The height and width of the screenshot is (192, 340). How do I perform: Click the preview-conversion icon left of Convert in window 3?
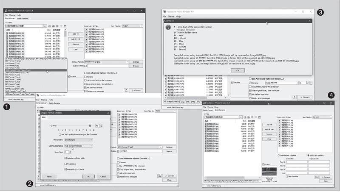click(x=294, y=97)
